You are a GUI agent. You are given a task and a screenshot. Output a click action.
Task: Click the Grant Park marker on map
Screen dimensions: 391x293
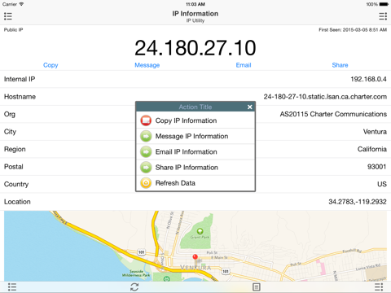point(200,231)
